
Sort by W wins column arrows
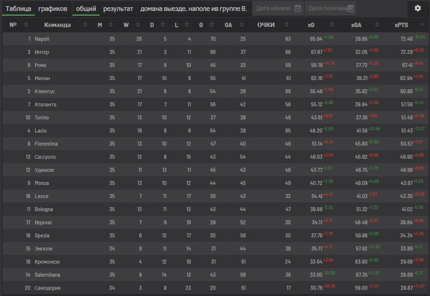click(137, 25)
